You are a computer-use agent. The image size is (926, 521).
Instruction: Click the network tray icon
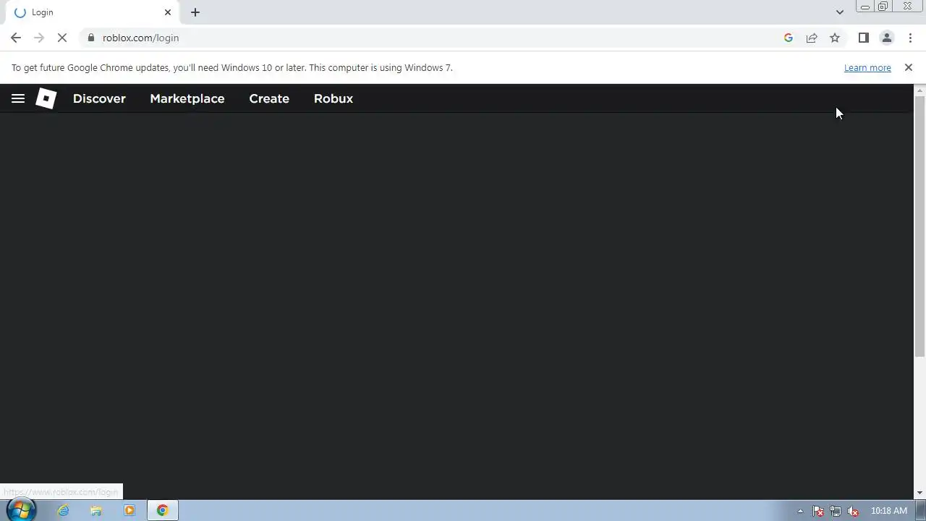[x=836, y=511]
